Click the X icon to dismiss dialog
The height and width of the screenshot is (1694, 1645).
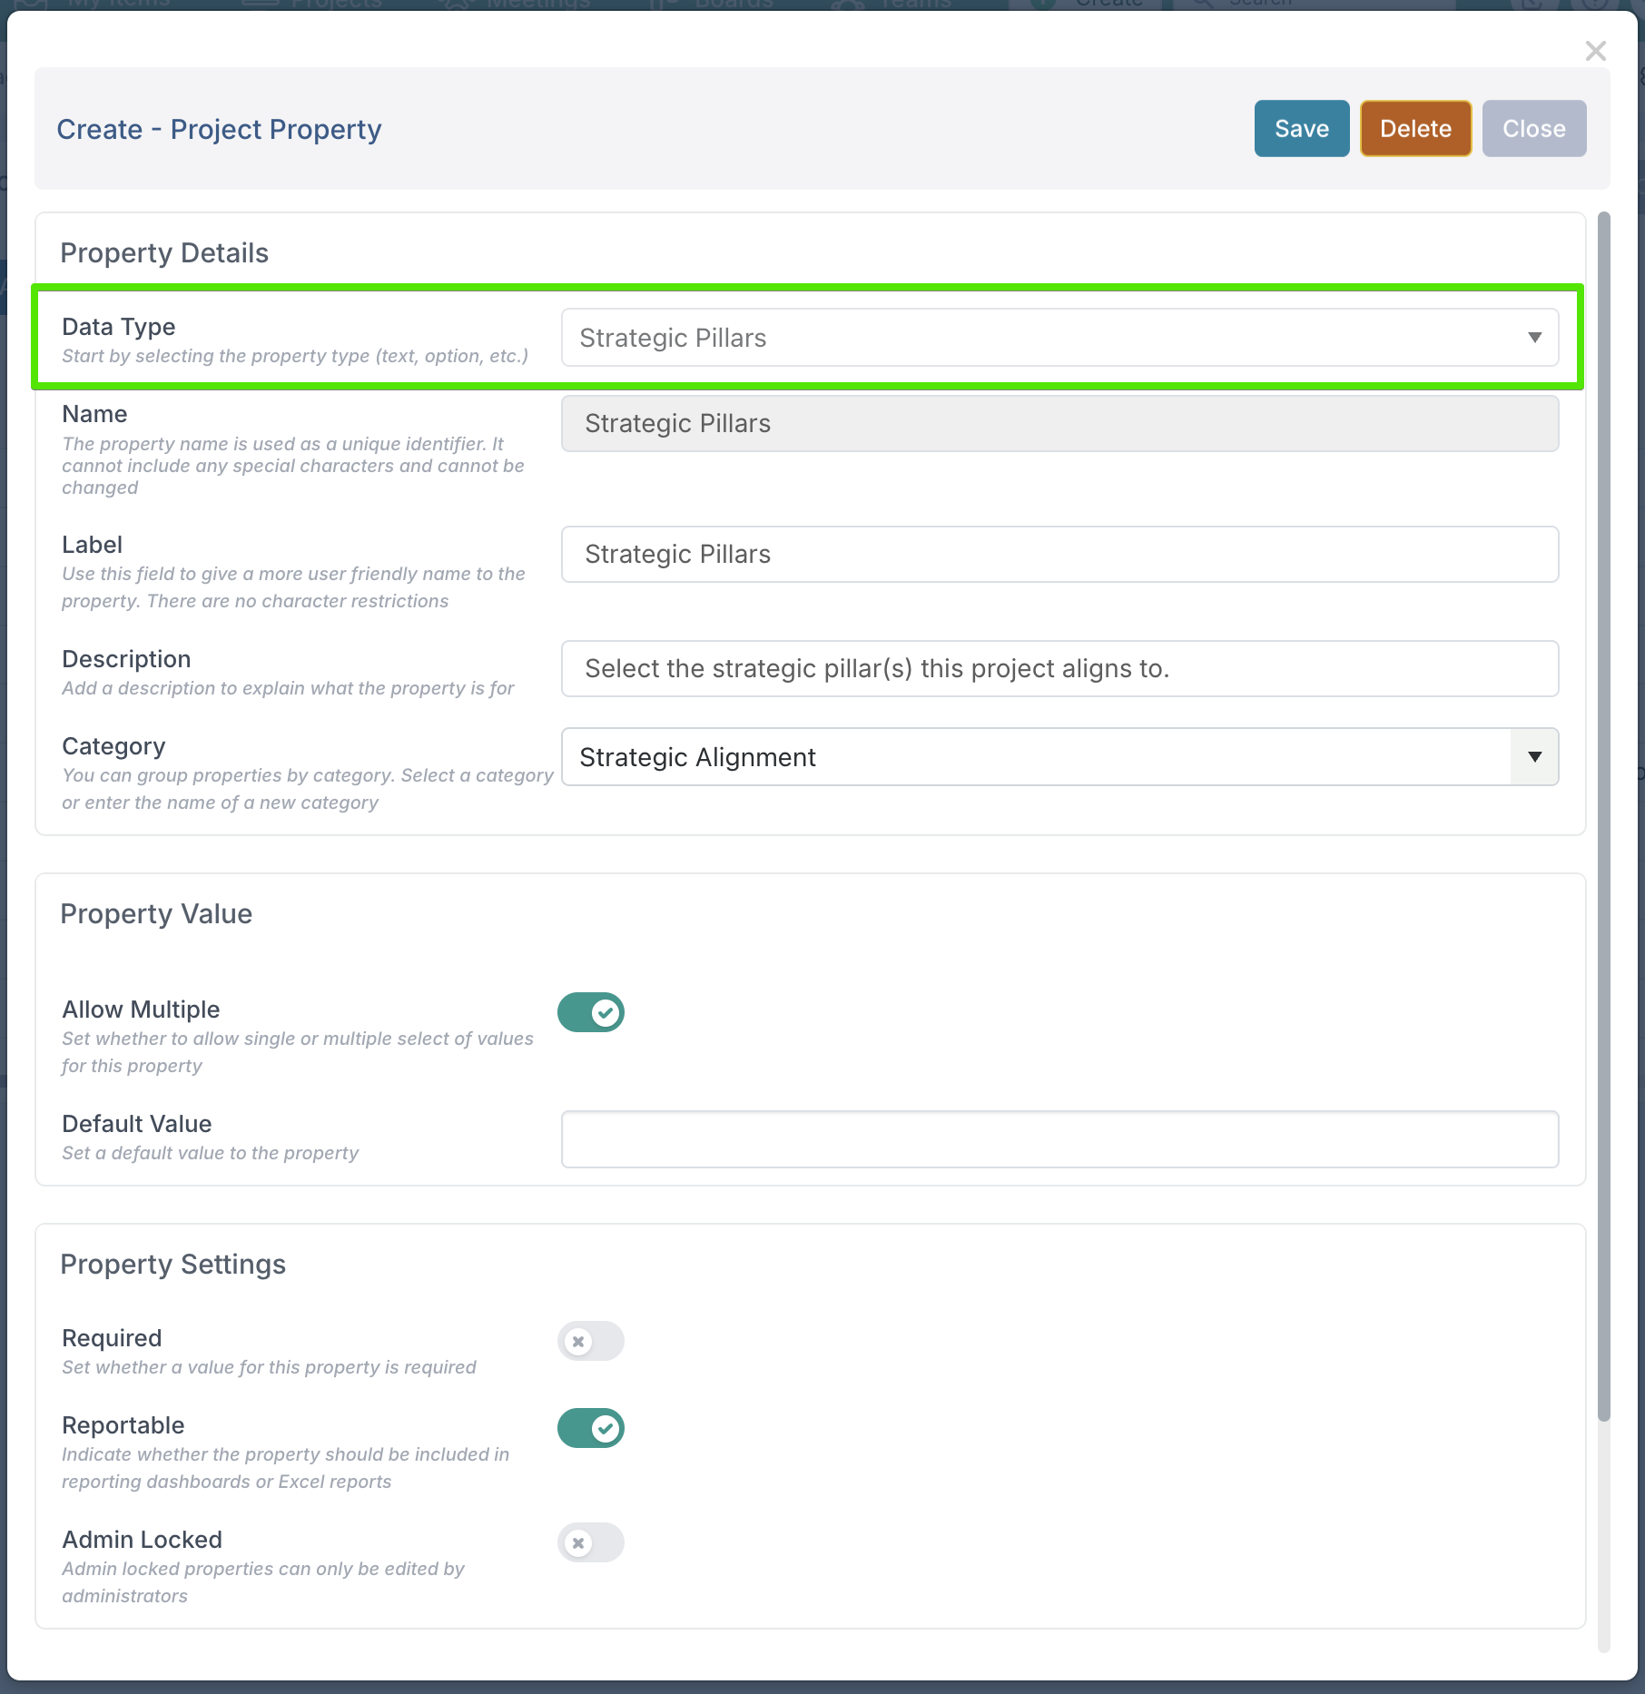coord(1595,51)
